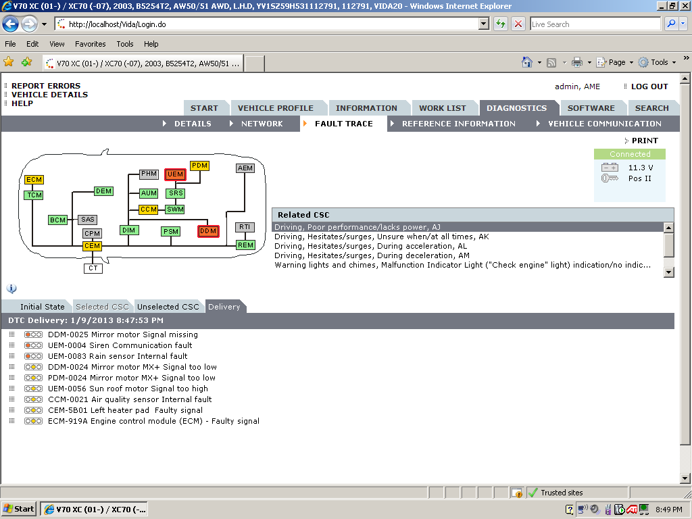The image size is (692, 519).
Task: Select the CEM module in network diagram
Action: coord(92,247)
